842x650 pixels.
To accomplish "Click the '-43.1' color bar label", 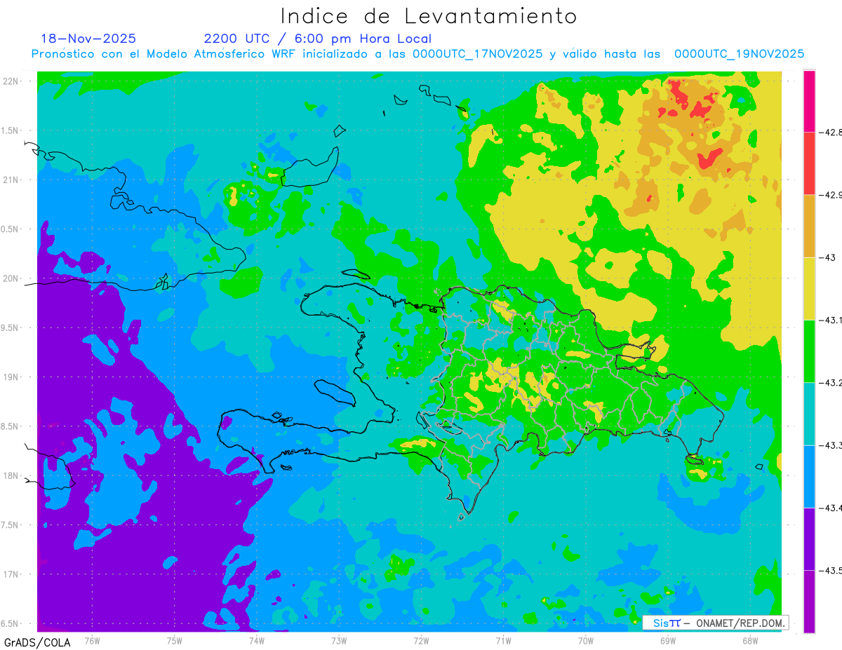I will coord(831,320).
